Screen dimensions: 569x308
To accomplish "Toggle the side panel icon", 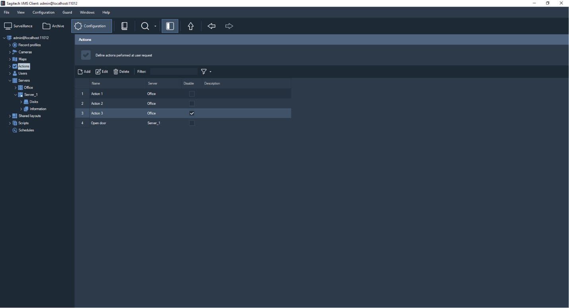I will point(170,26).
